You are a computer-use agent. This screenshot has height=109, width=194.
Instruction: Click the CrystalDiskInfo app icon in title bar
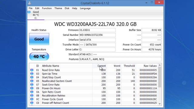coord(29,3)
